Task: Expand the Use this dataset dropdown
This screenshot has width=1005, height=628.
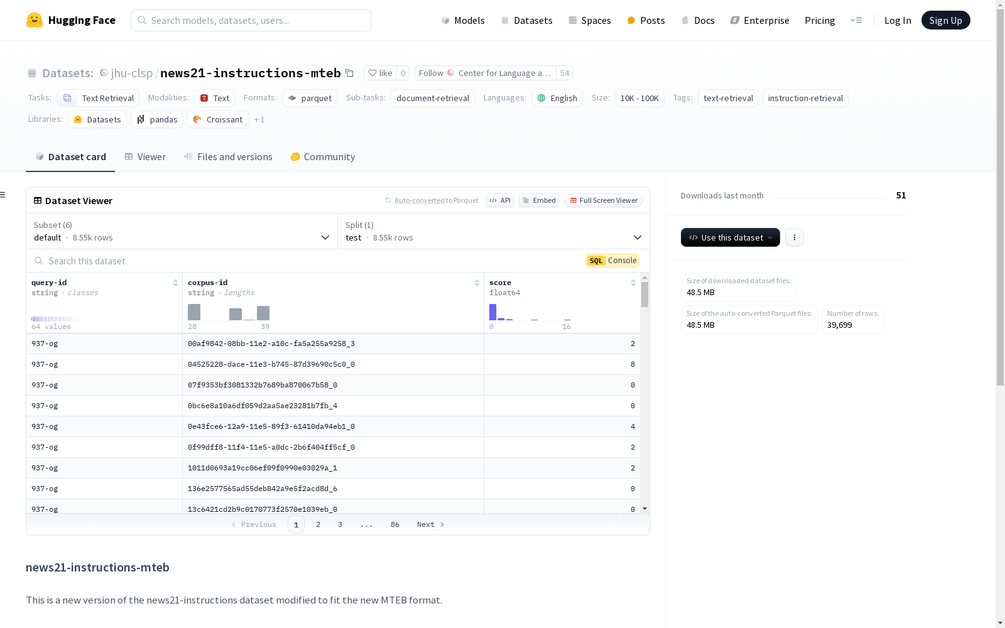Action: (x=731, y=237)
